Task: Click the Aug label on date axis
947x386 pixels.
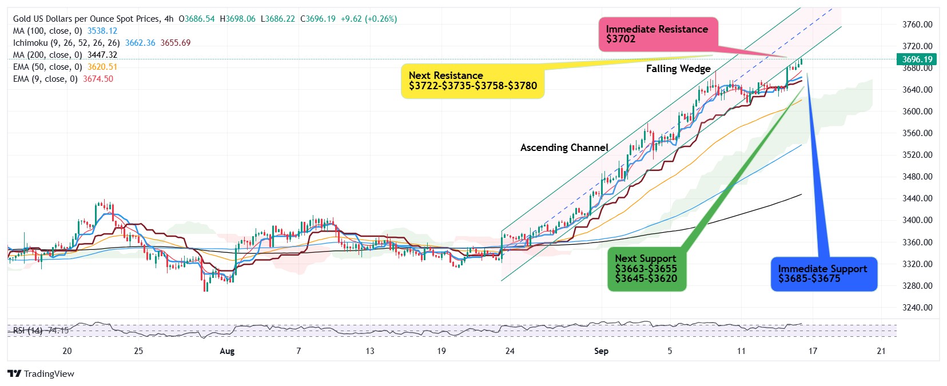Action: (x=227, y=351)
